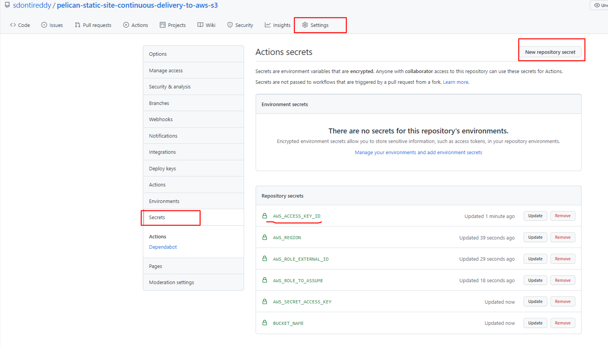This screenshot has height=346, width=608.
Task: Select Secrets in the sidebar
Action: [193, 218]
